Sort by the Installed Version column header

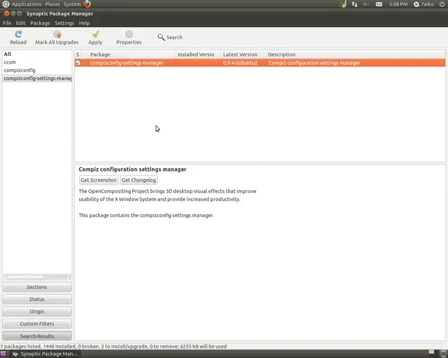(199, 54)
